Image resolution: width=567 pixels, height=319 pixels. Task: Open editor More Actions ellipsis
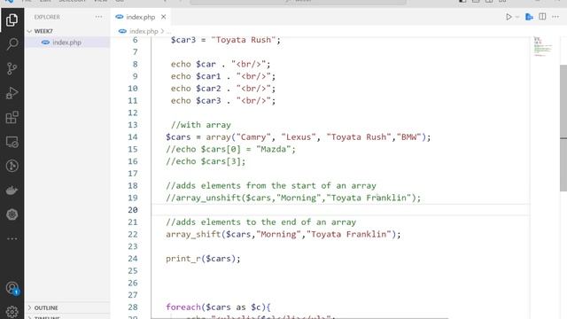(555, 17)
